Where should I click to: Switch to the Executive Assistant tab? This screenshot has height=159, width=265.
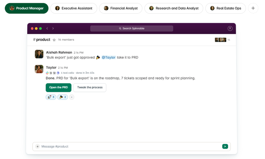74,8
